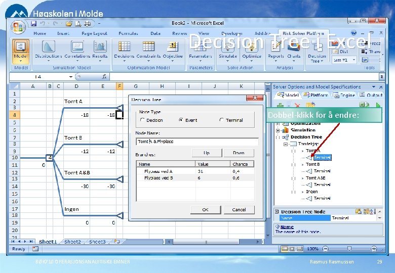This screenshot has height=273, width=395.
Task: Open Print Preview from Quick Access
Action: point(78,24)
